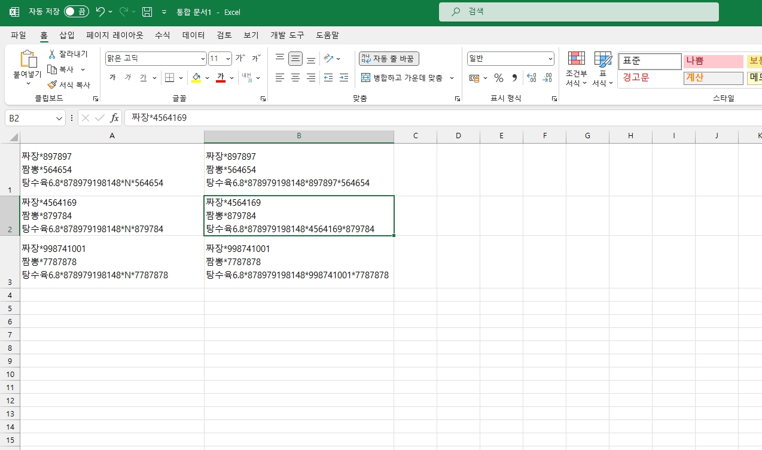Expand the fill color dropdown arrow
Viewport: 762px width, 450px height.
(x=207, y=78)
